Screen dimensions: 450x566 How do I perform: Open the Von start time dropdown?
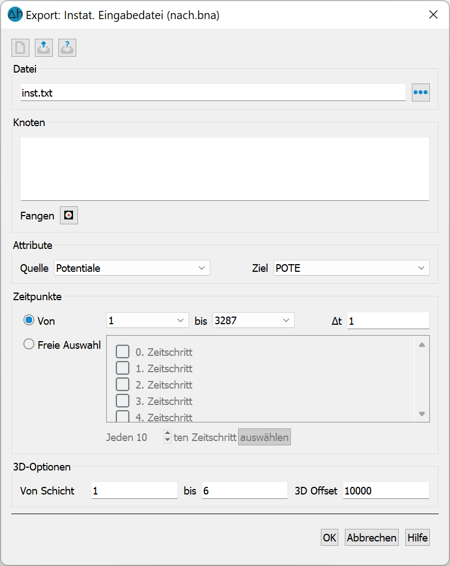pos(147,320)
